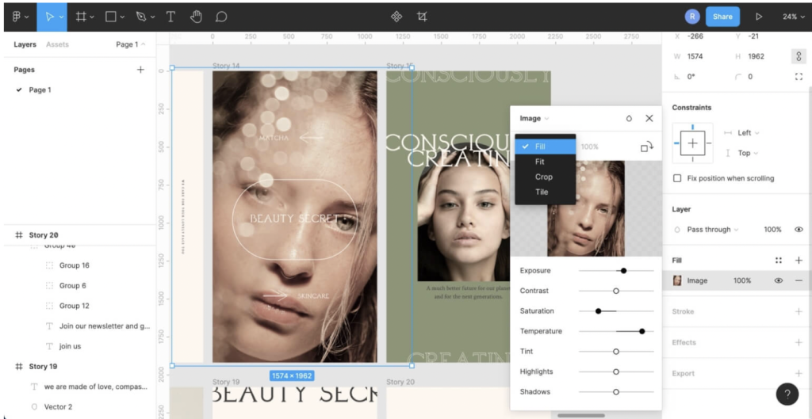This screenshot has width=812, height=419.
Task: Open Image fill type dropdown
Action: pyautogui.click(x=534, y=119)
